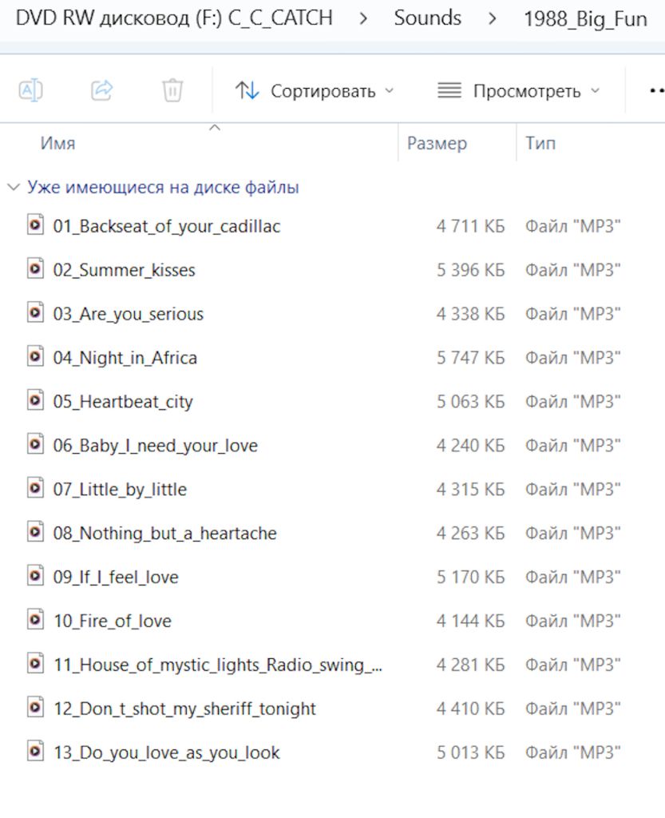Expand the breadcrumb chevron after Sounds

pyautogui.click(x=493, y=19)
